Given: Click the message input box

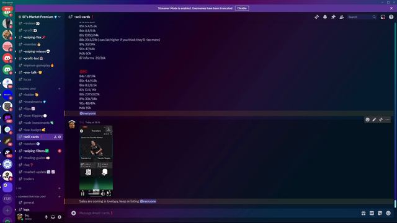Looking at the screenshot, I should point(218,213).
